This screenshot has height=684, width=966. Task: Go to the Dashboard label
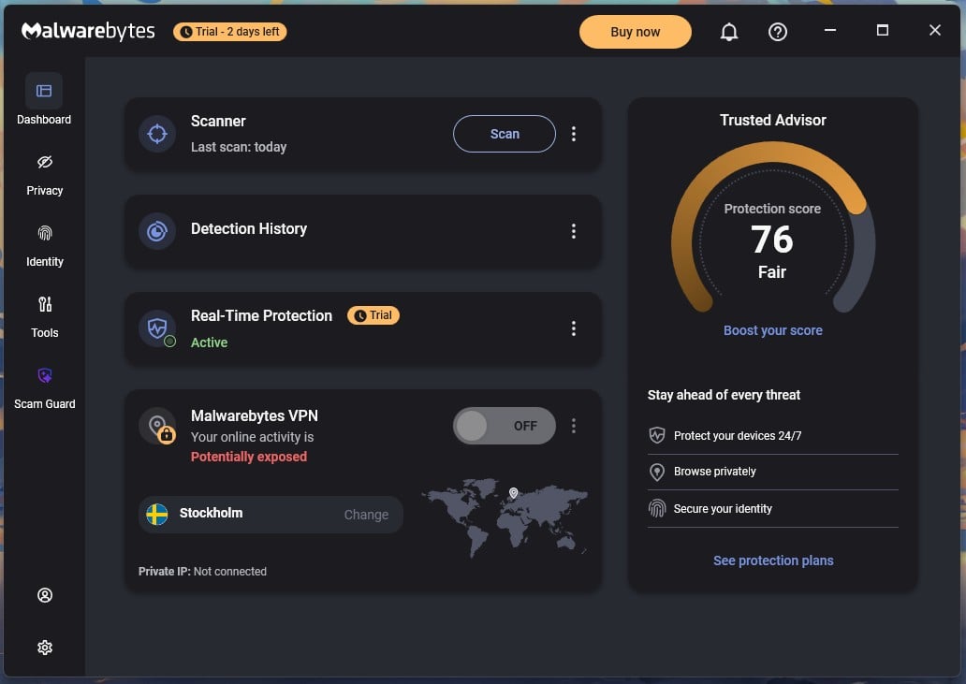pyautogui.click(x=44, y=120)
